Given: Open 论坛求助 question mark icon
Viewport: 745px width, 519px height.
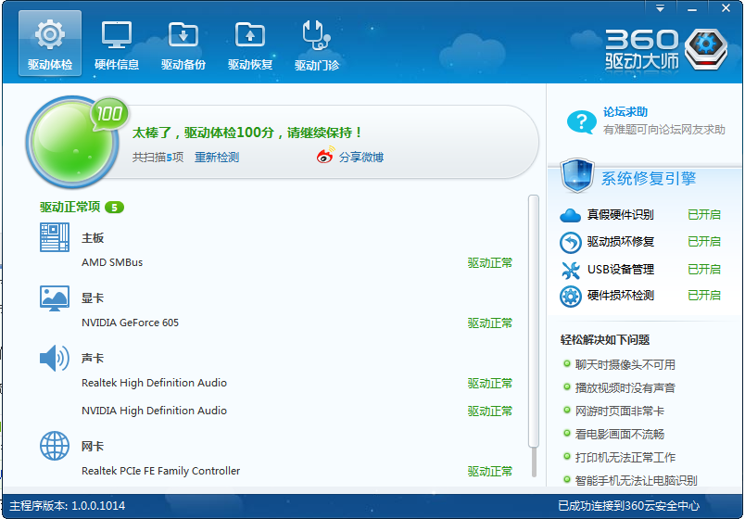Looking at the screenshot, I should point(581,121).
